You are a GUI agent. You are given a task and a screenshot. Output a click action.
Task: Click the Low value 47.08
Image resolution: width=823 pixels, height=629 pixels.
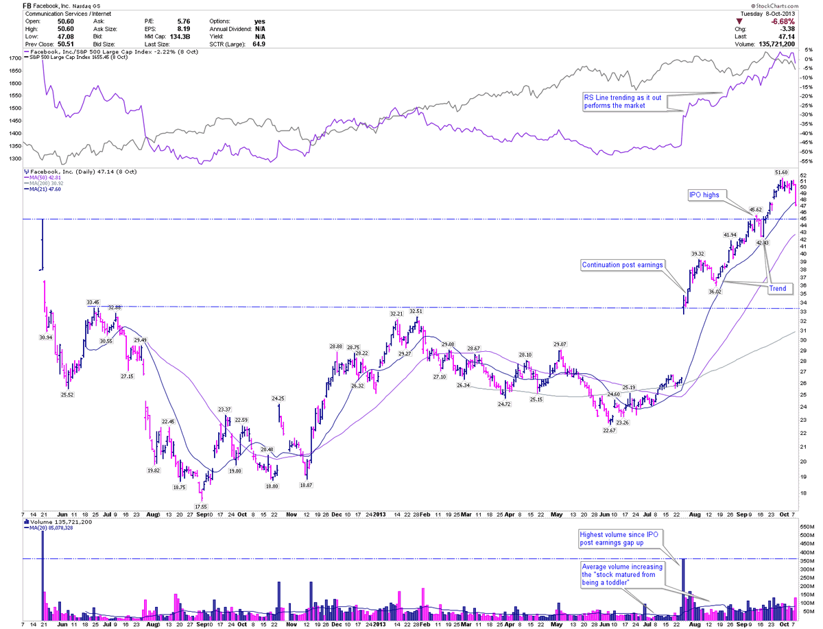[x=67, y=36]
